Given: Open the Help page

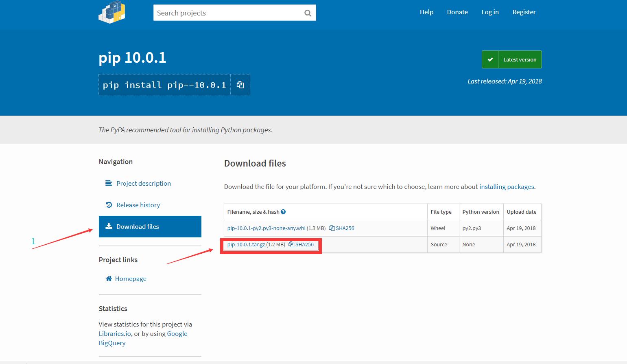Looking at the screenshot, I should click(x=426, y=12).
